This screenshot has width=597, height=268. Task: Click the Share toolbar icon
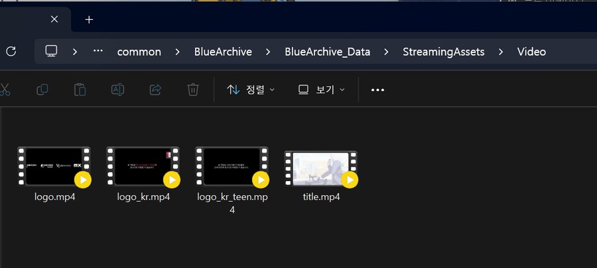[x=155, y=90]
